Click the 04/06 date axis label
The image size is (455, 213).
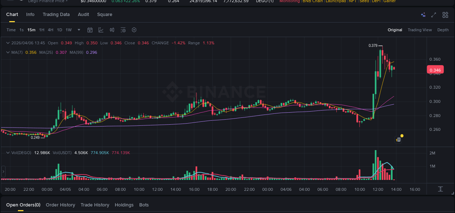coord(286,189)
